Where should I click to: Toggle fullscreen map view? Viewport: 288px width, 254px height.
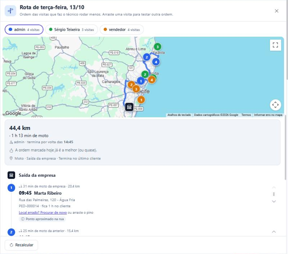coord(275,45)
